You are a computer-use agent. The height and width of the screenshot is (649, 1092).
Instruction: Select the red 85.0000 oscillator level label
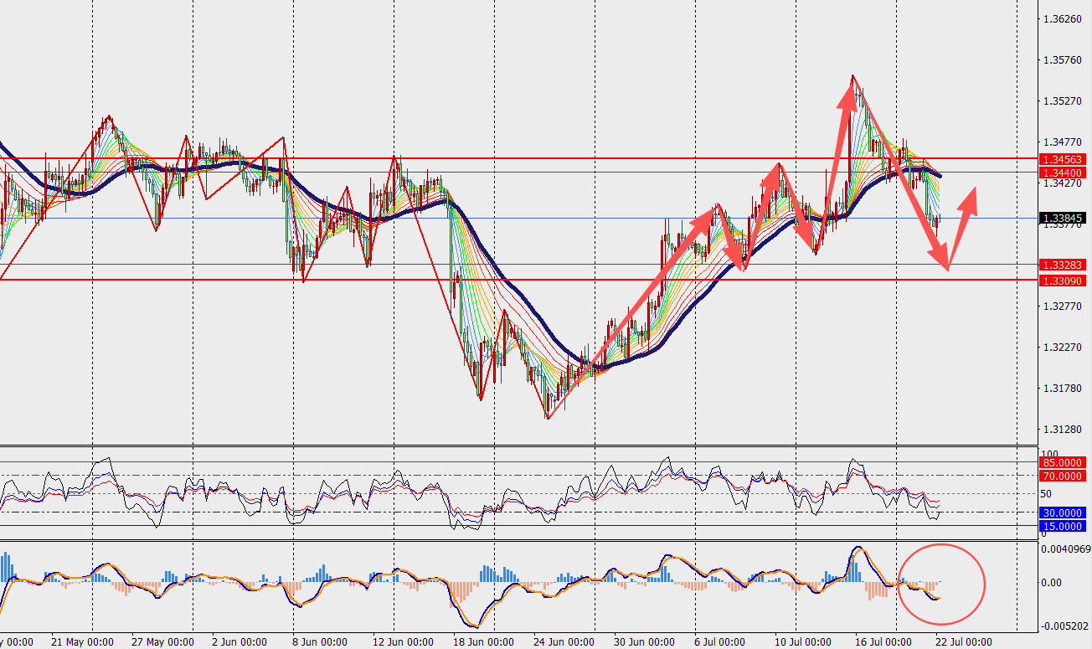[x=1063, y=462]
